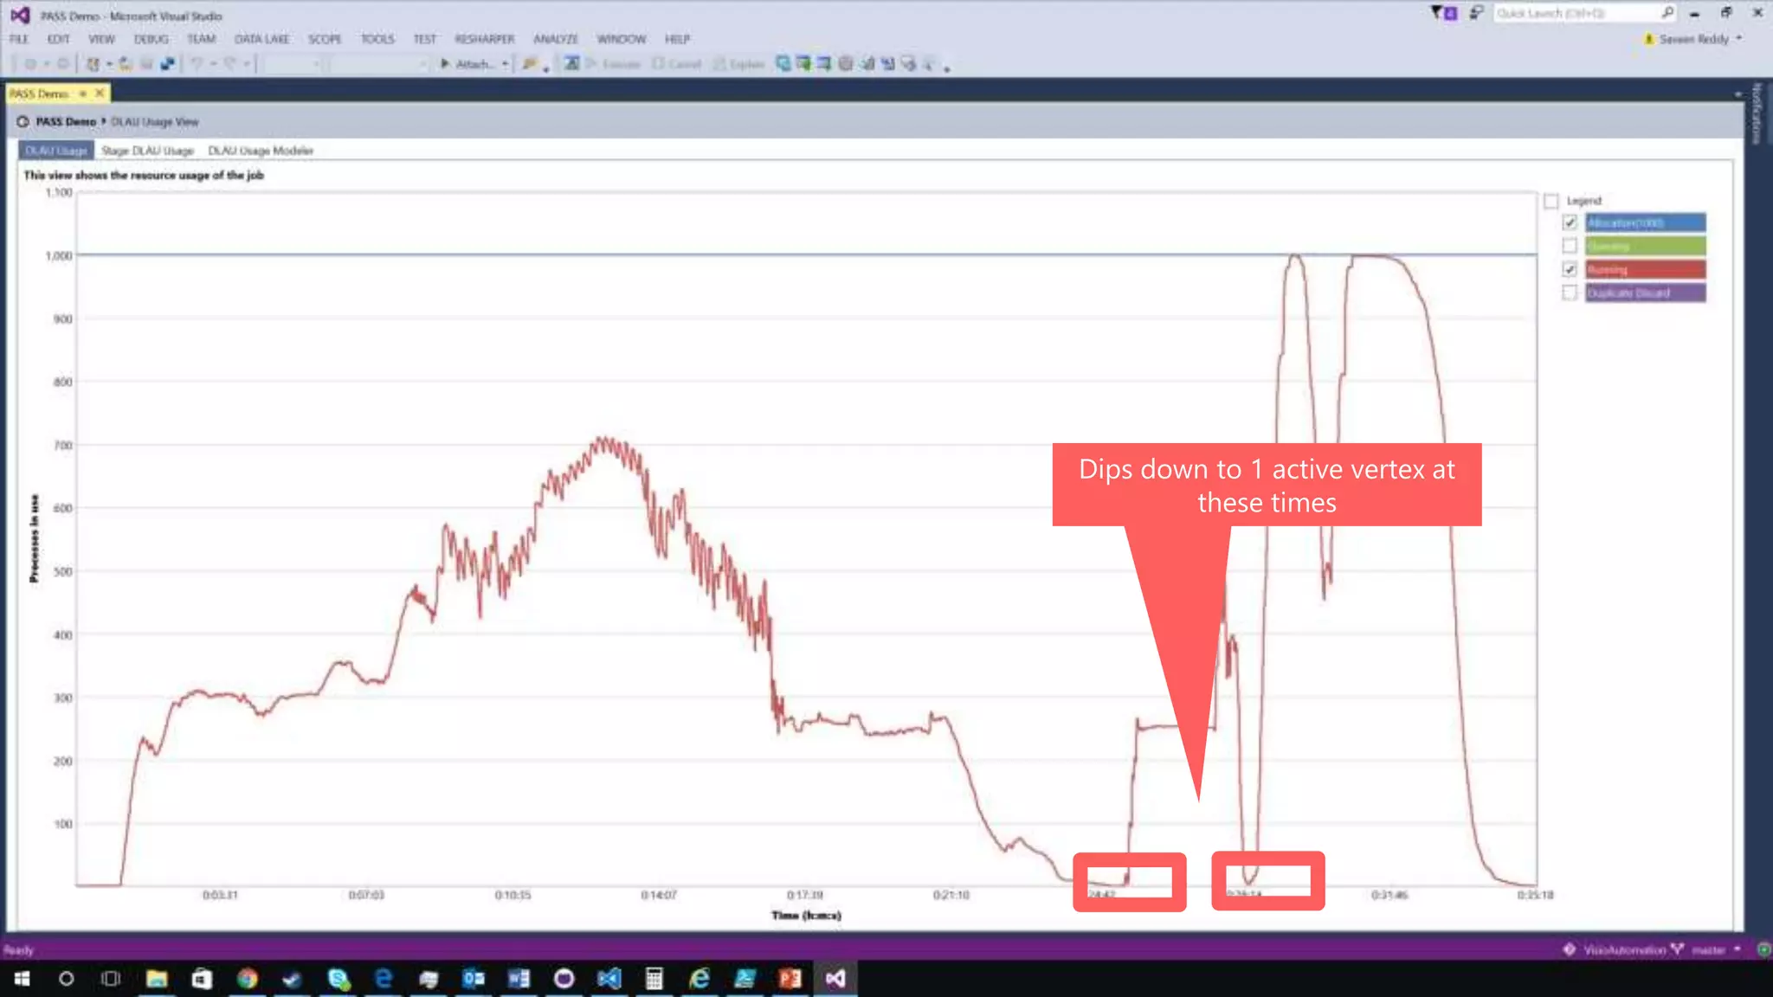Click the feedback icon beside Quick Launch
1773x997 pixels.
click(1477, 13)
